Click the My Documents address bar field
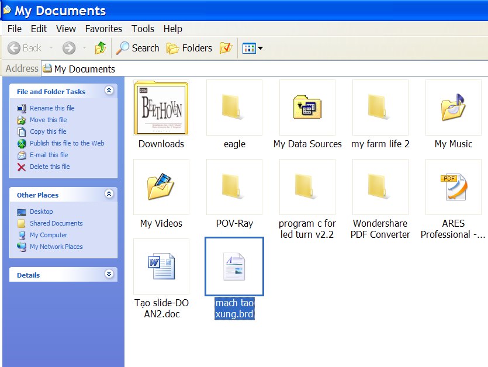This screenshot has width=488, height=367. [x=265, y=68]
